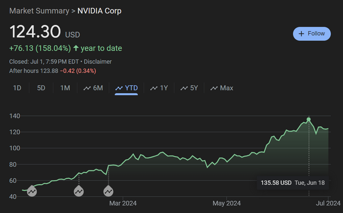Click the trend-line icon beside the 5Y label
The width and height of the screenshot is (343, 213).
[x=184, y=88]
